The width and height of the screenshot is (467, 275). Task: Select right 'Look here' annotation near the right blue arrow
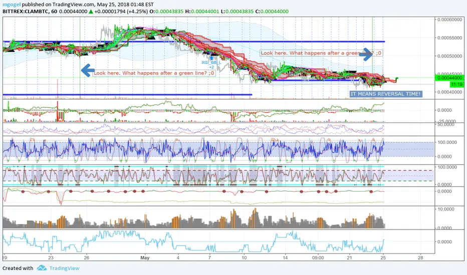pyautogui.click(x=321, y=53)
